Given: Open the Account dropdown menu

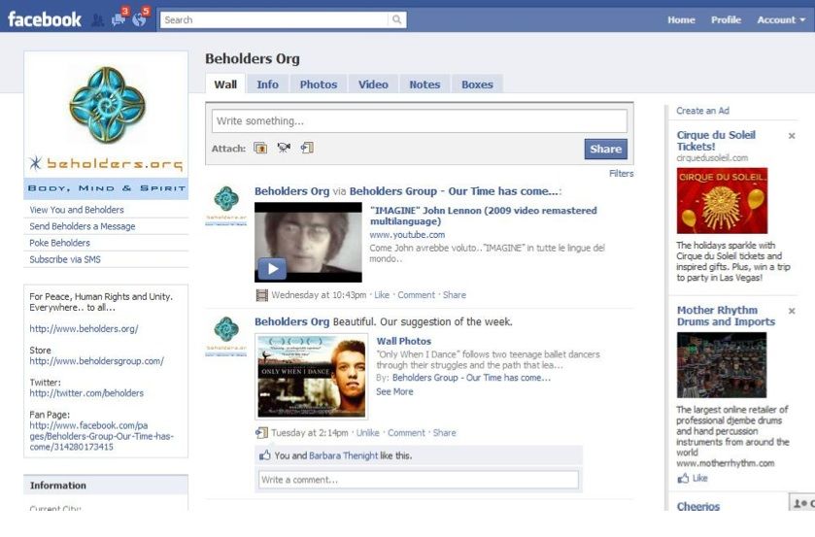Looking at the screenshot, I should 781,19.
